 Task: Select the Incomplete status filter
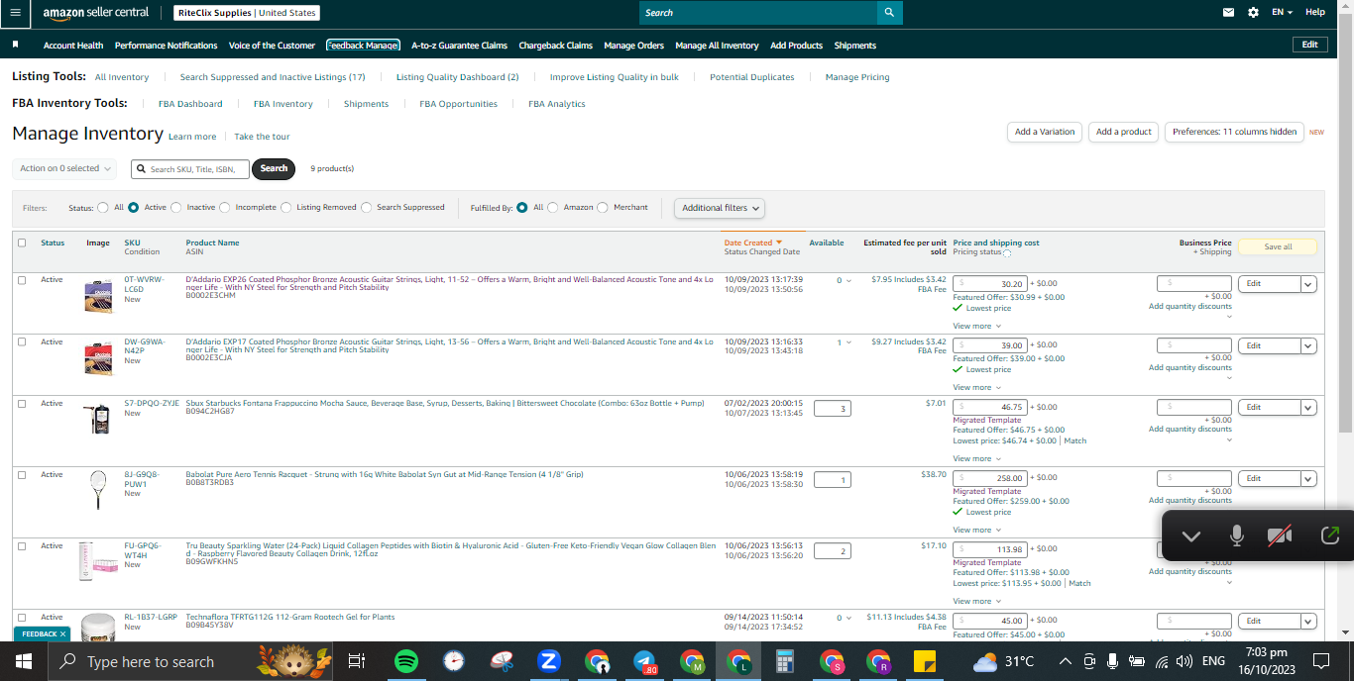[x=225, y=208]
